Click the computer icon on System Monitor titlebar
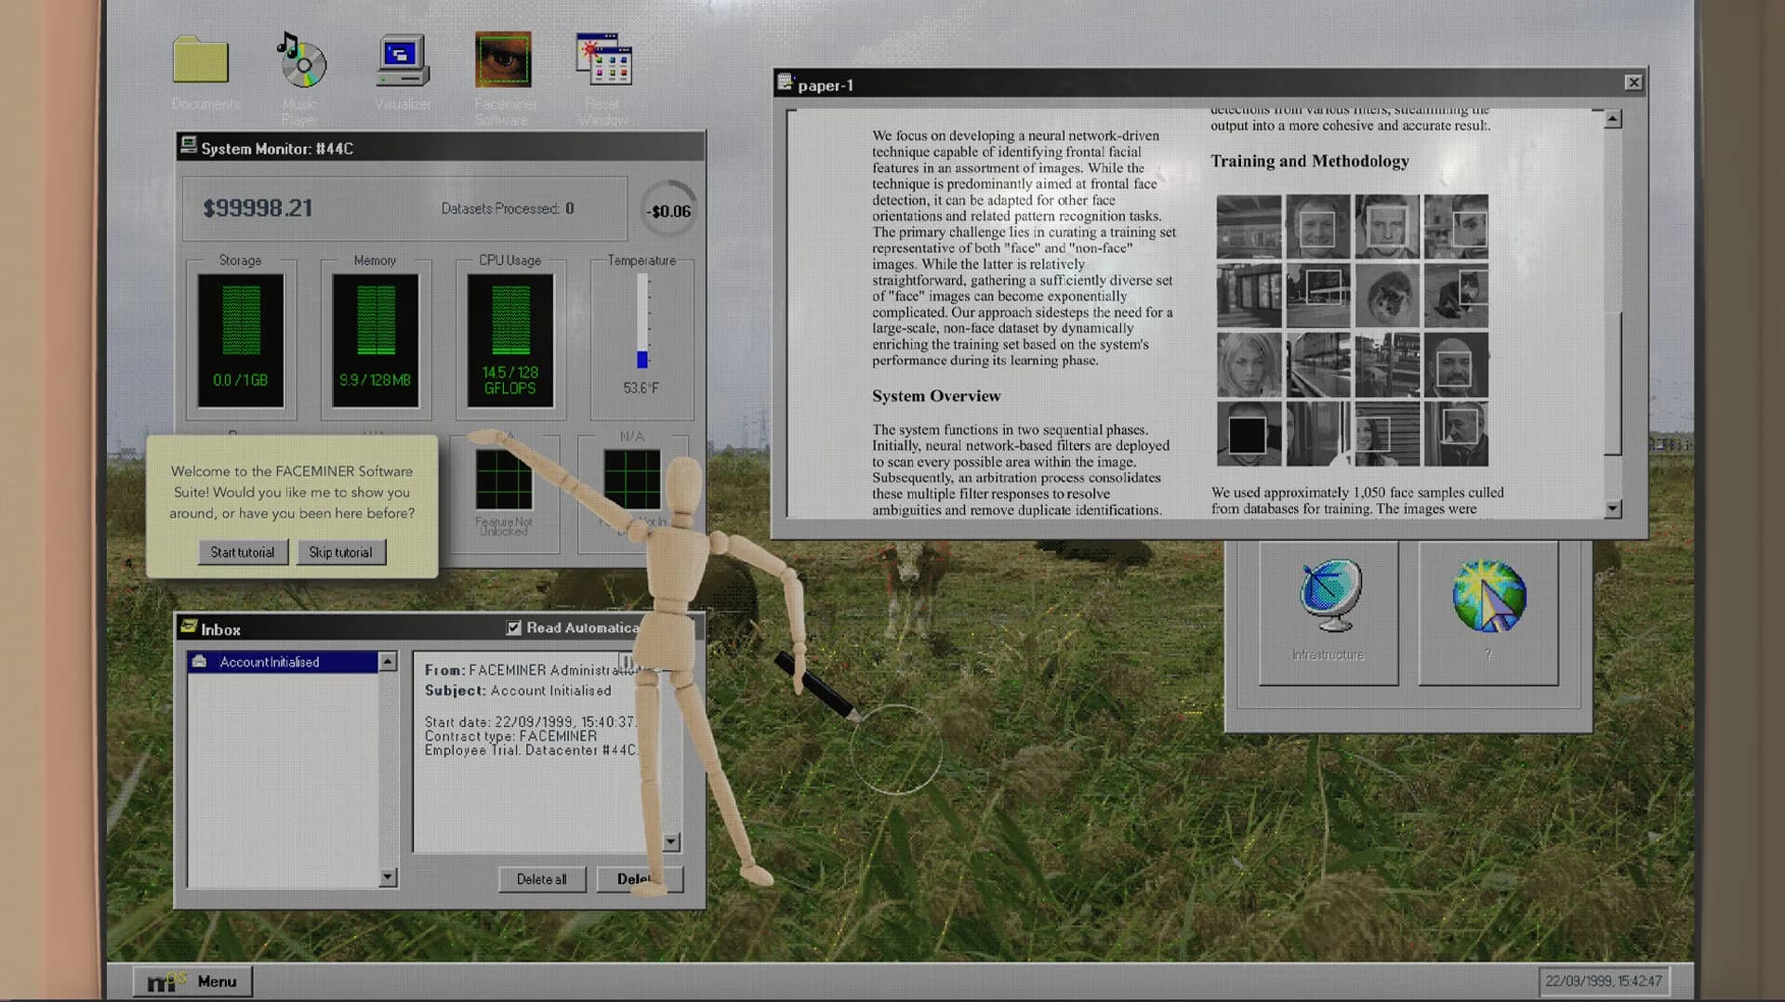The height and width of the screenshot is (1002, 1785). (189, 146)
